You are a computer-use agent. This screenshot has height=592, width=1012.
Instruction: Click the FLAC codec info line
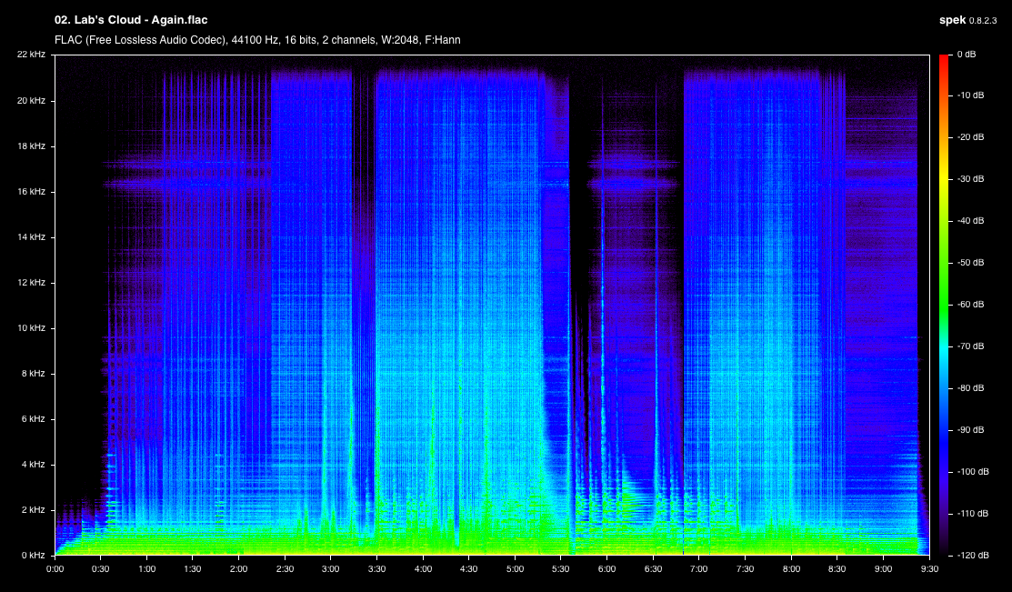(x=257, y=40)
